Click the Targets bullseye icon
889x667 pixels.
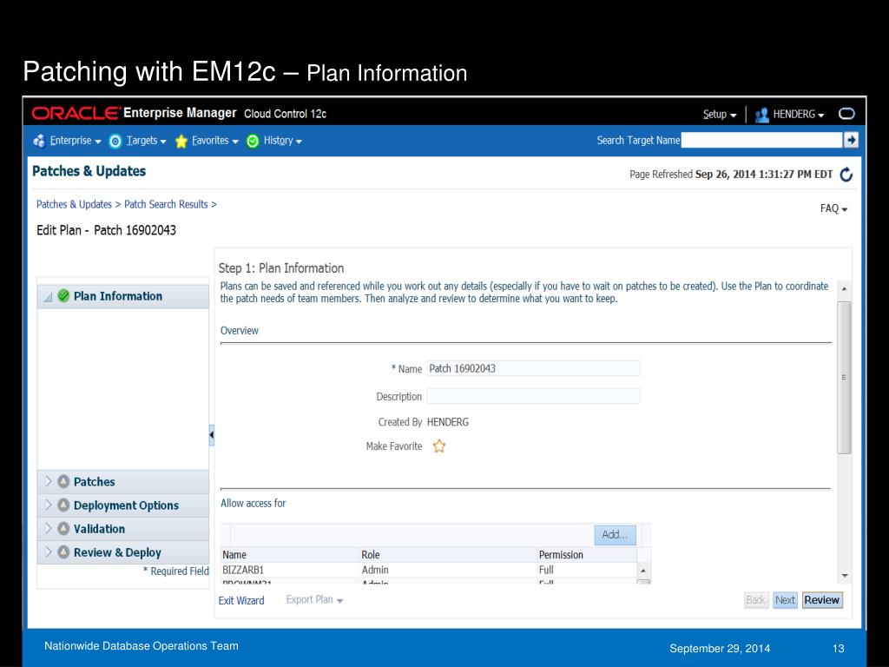click(x=115, y=142)
